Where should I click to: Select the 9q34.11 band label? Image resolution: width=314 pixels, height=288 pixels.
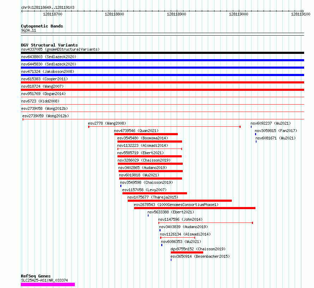[x=29, y=30]
